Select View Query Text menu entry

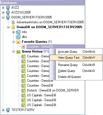76,58
